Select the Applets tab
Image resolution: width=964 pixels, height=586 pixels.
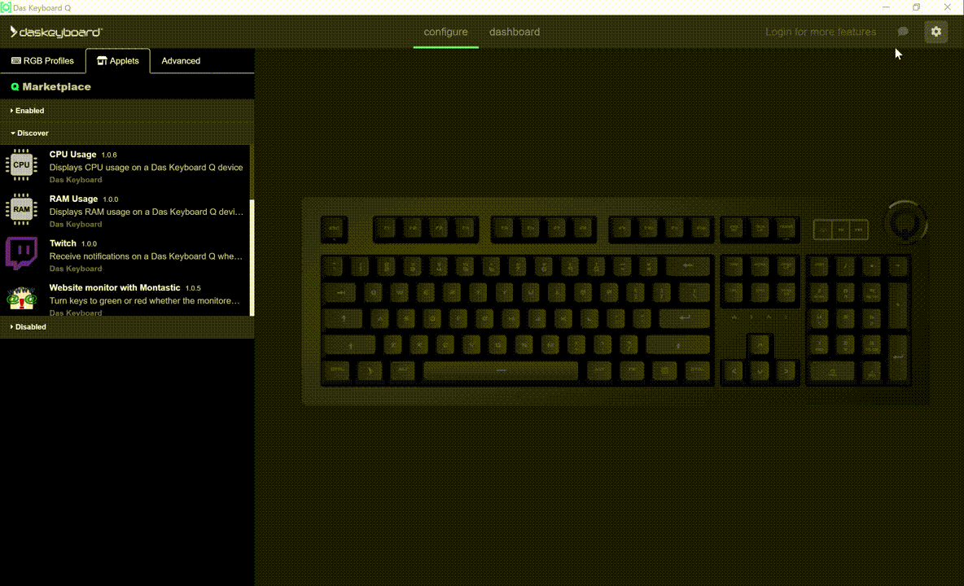[x=118, y=61]
